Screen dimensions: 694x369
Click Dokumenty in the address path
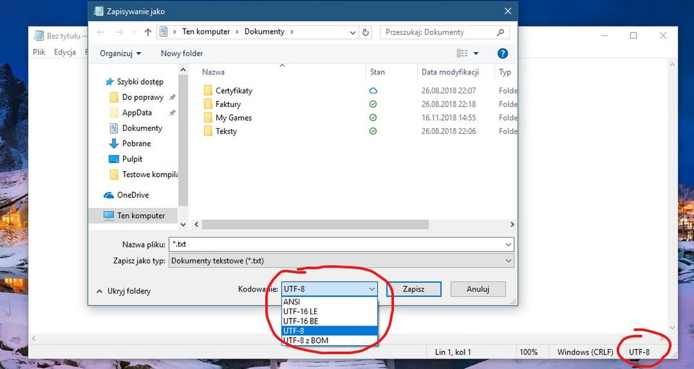(265, 32)
